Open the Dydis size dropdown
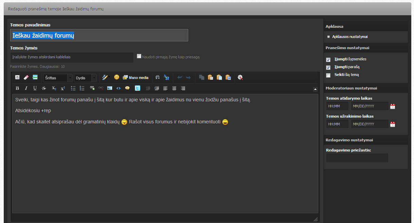This screenshot has width=414, height=223. (85, 78)
